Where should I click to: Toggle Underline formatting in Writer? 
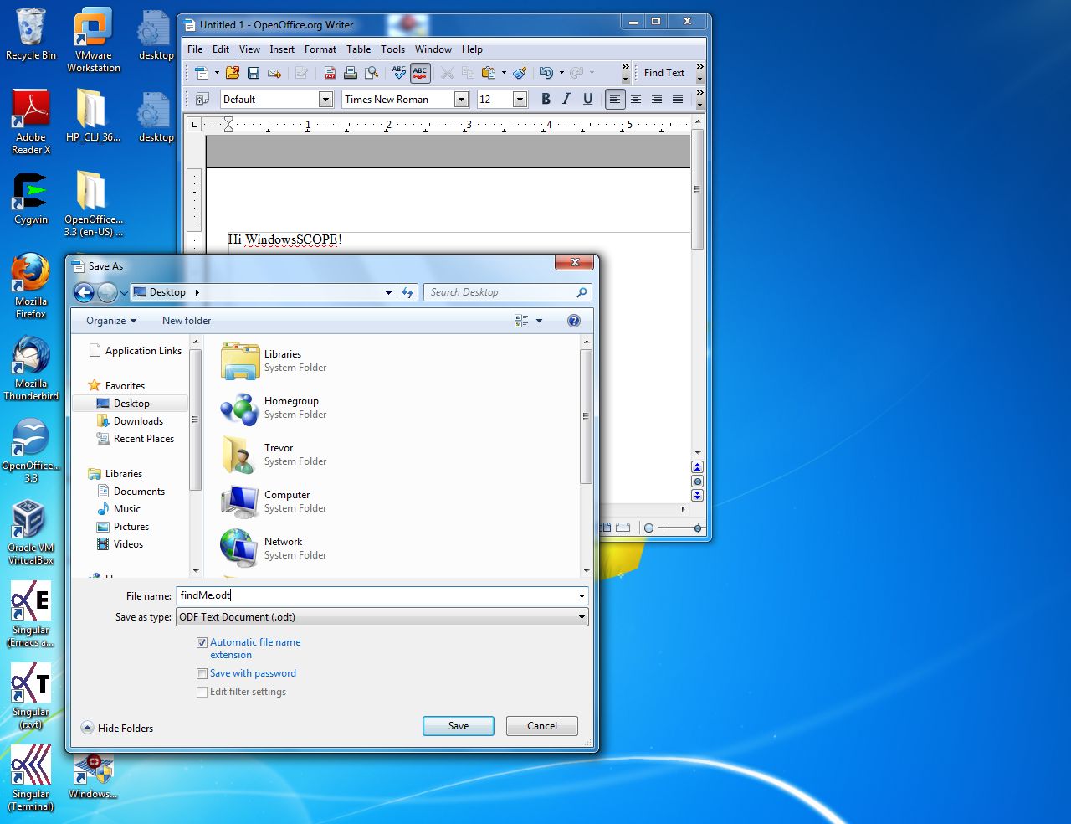click(587, 99)
